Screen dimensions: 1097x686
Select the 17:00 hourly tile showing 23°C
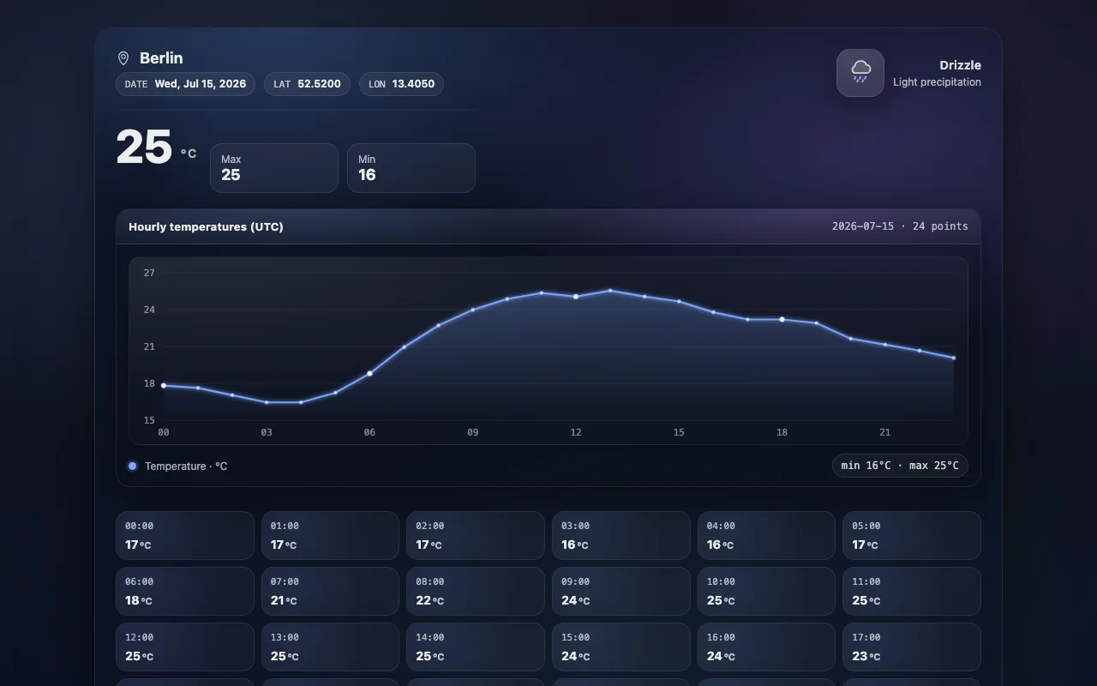tap(912, 647)
